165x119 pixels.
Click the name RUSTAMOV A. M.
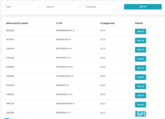coord(64,49)
